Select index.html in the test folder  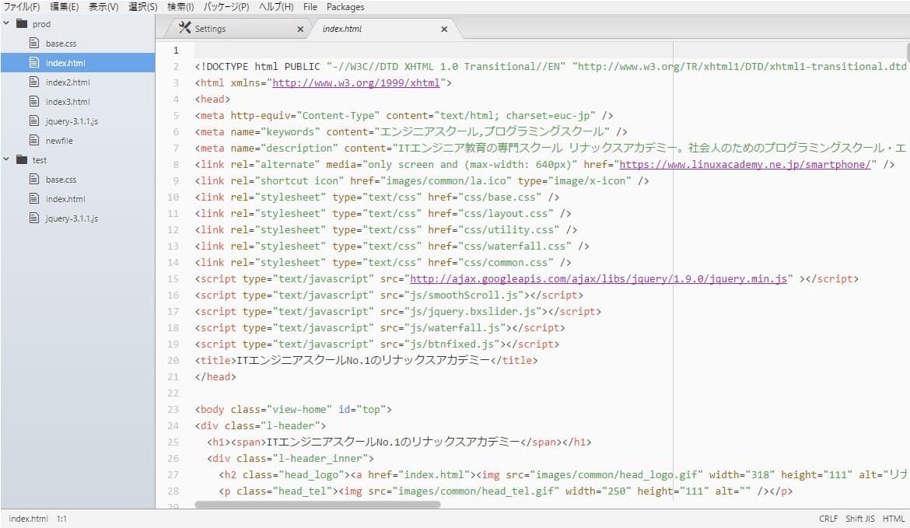point(65,199)
